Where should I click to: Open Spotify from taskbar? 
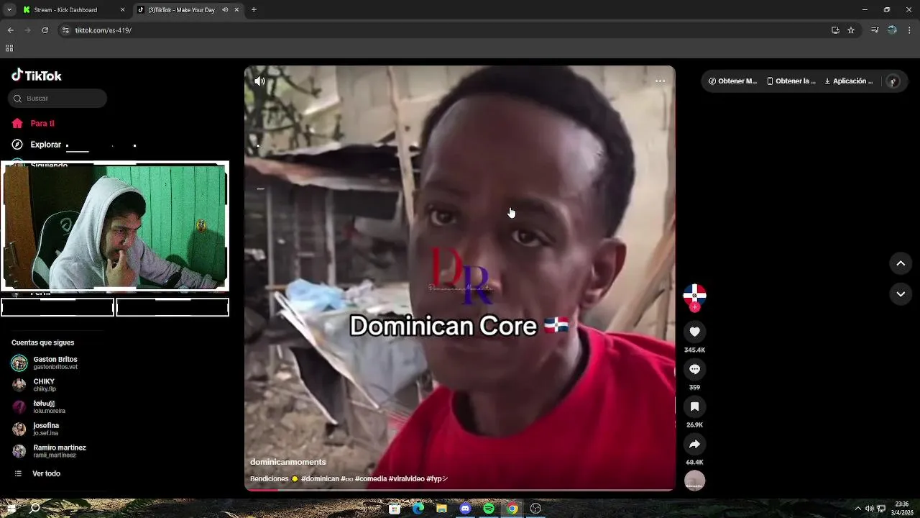coord(489,509)
